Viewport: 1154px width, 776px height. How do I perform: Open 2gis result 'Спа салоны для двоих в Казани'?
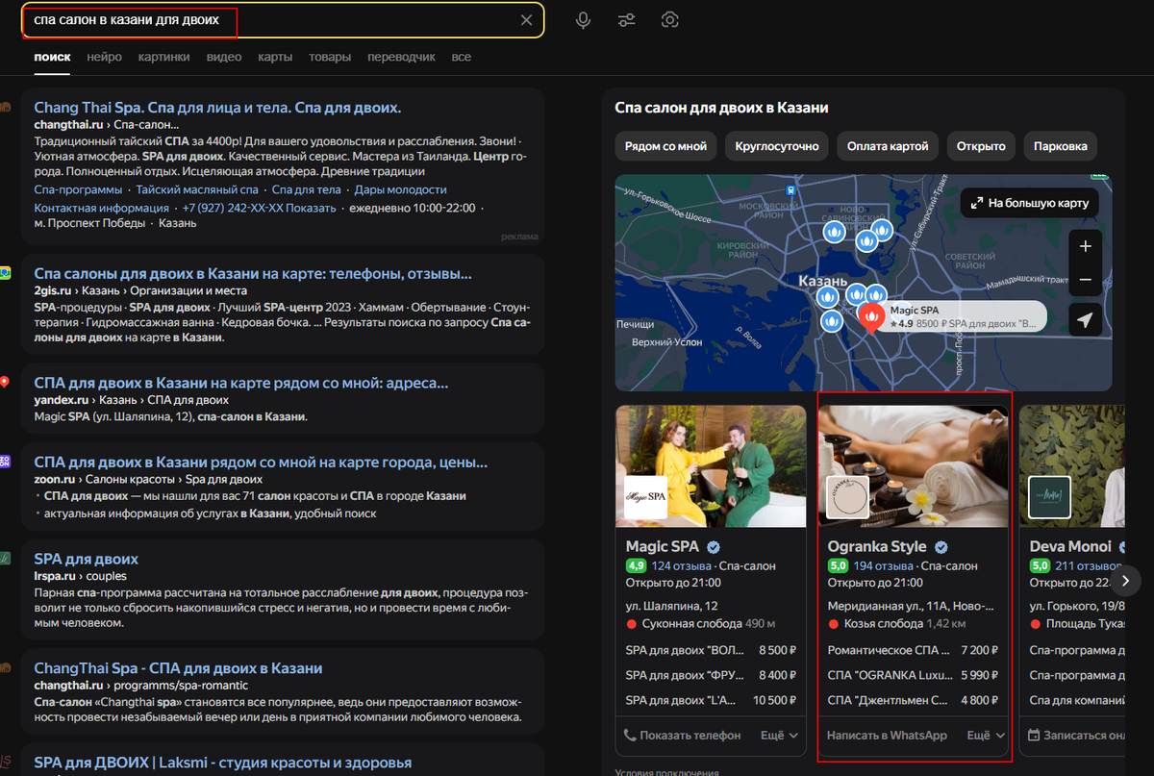click(x=253, y=273)
